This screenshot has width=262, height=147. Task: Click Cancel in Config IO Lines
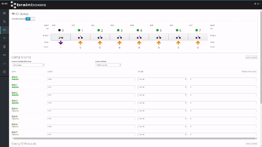click(x=254, y=57)
